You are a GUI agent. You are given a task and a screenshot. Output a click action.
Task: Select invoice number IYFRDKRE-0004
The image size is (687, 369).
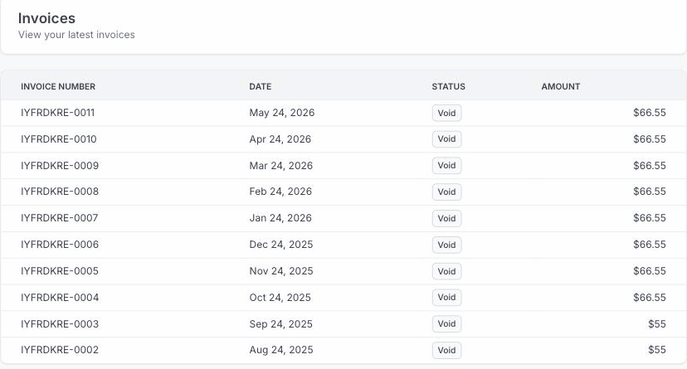[60, 297]
